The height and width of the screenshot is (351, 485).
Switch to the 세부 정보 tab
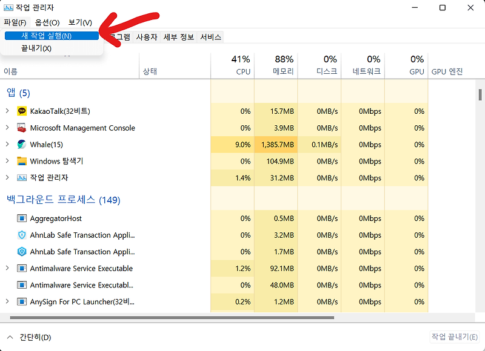tap(178, 38)
